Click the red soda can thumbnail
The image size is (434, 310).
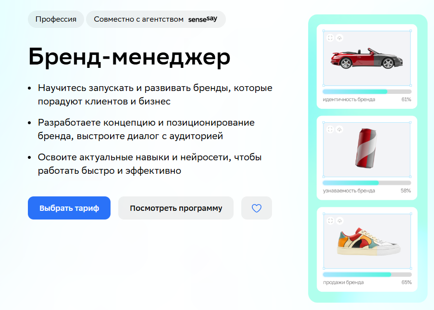(x=366, y=148)
